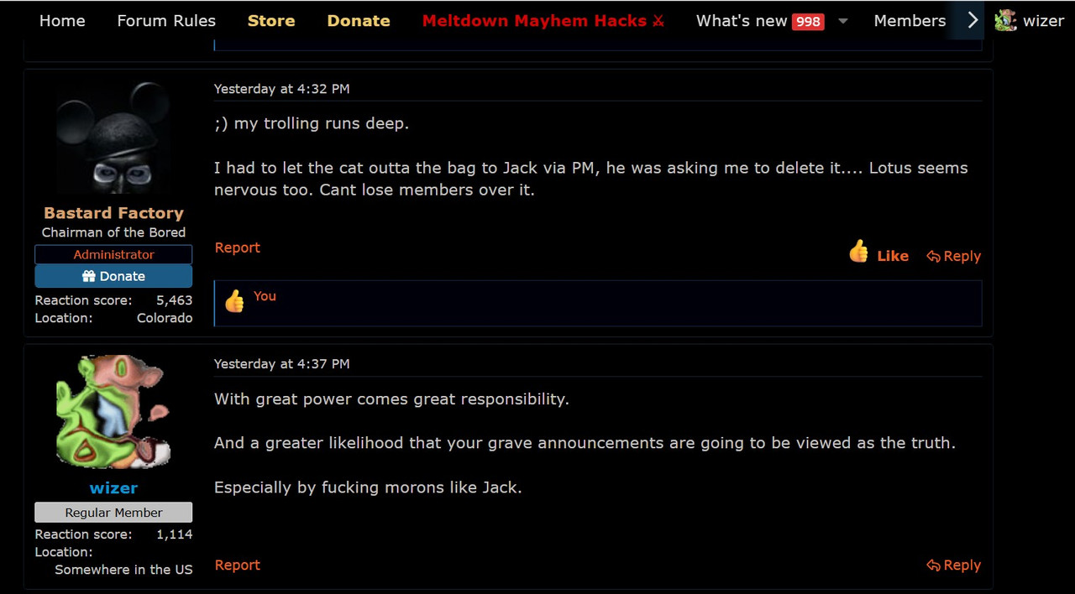Click reaction score 1,114

[x=174, y=534]
